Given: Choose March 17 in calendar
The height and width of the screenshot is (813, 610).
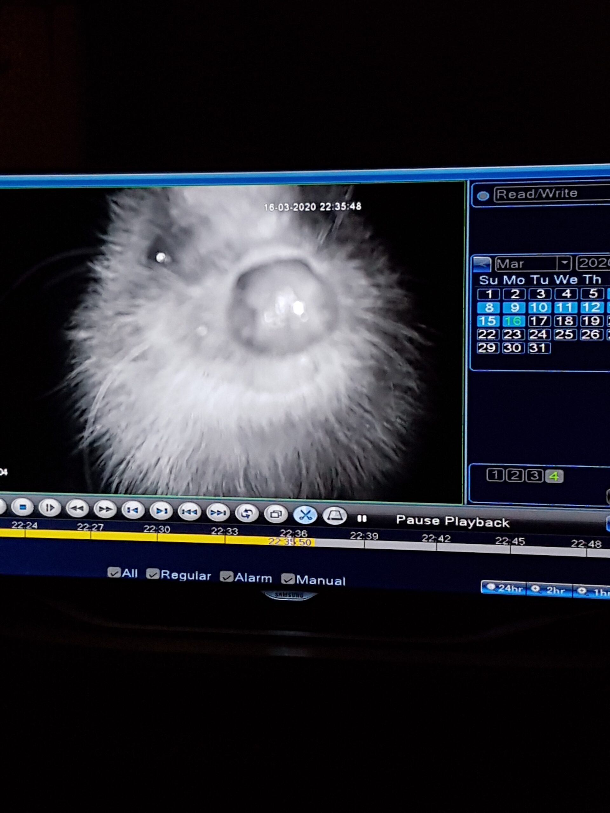Looking at the screenshot, I should 539,321.
